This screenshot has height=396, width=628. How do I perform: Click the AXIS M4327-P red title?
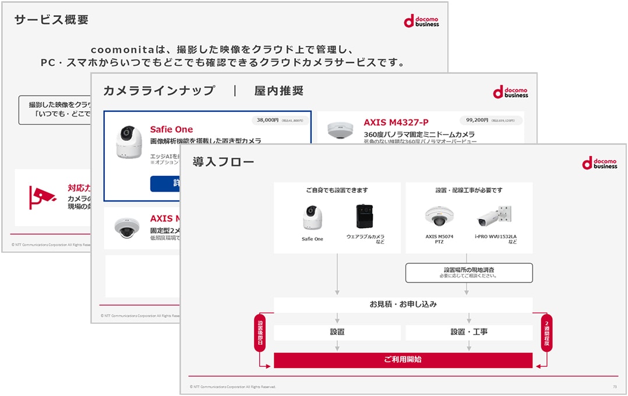coord(396,122)
